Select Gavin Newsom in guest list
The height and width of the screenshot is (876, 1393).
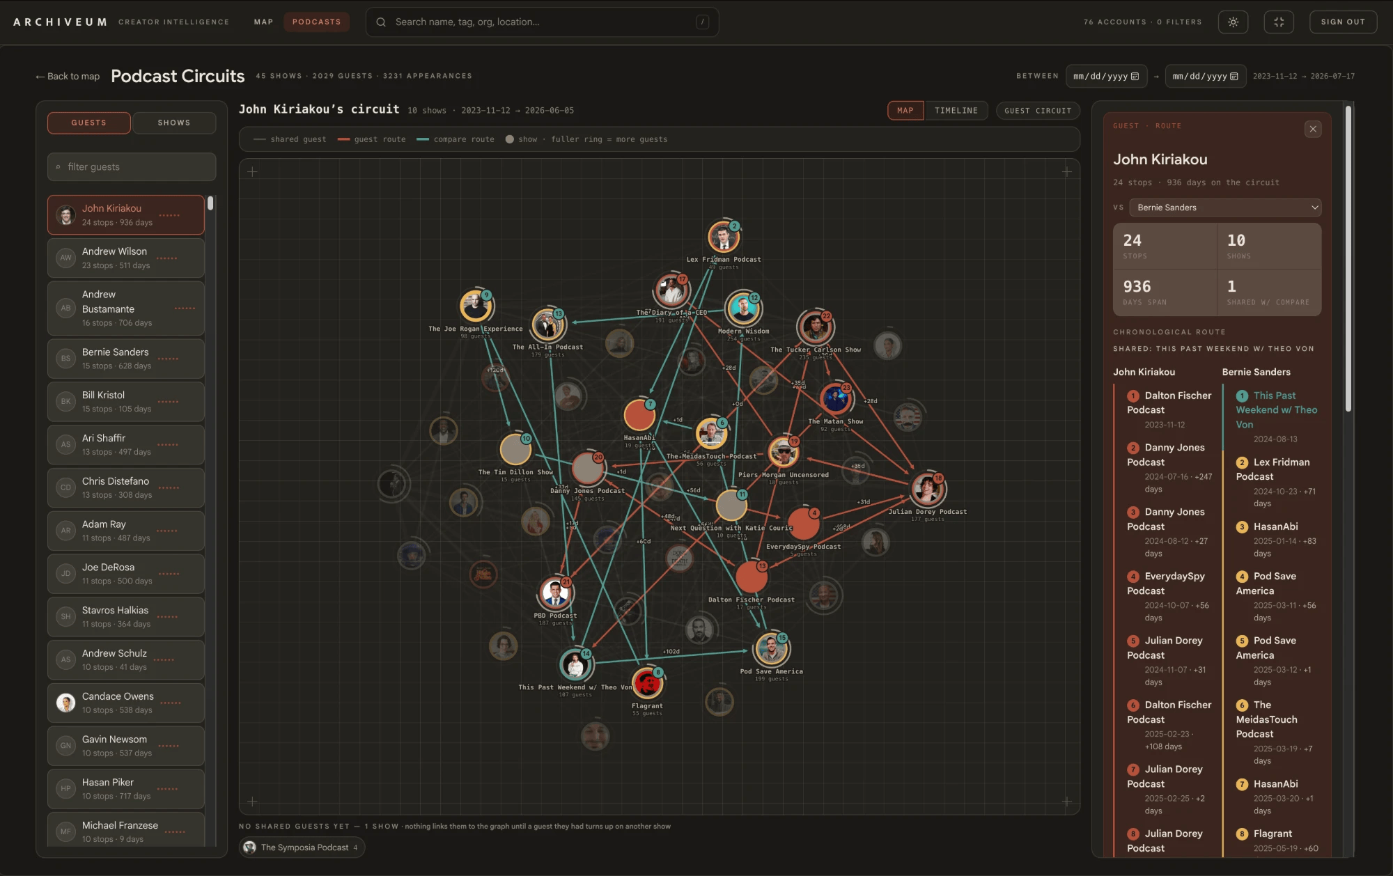tap(126, 746)
